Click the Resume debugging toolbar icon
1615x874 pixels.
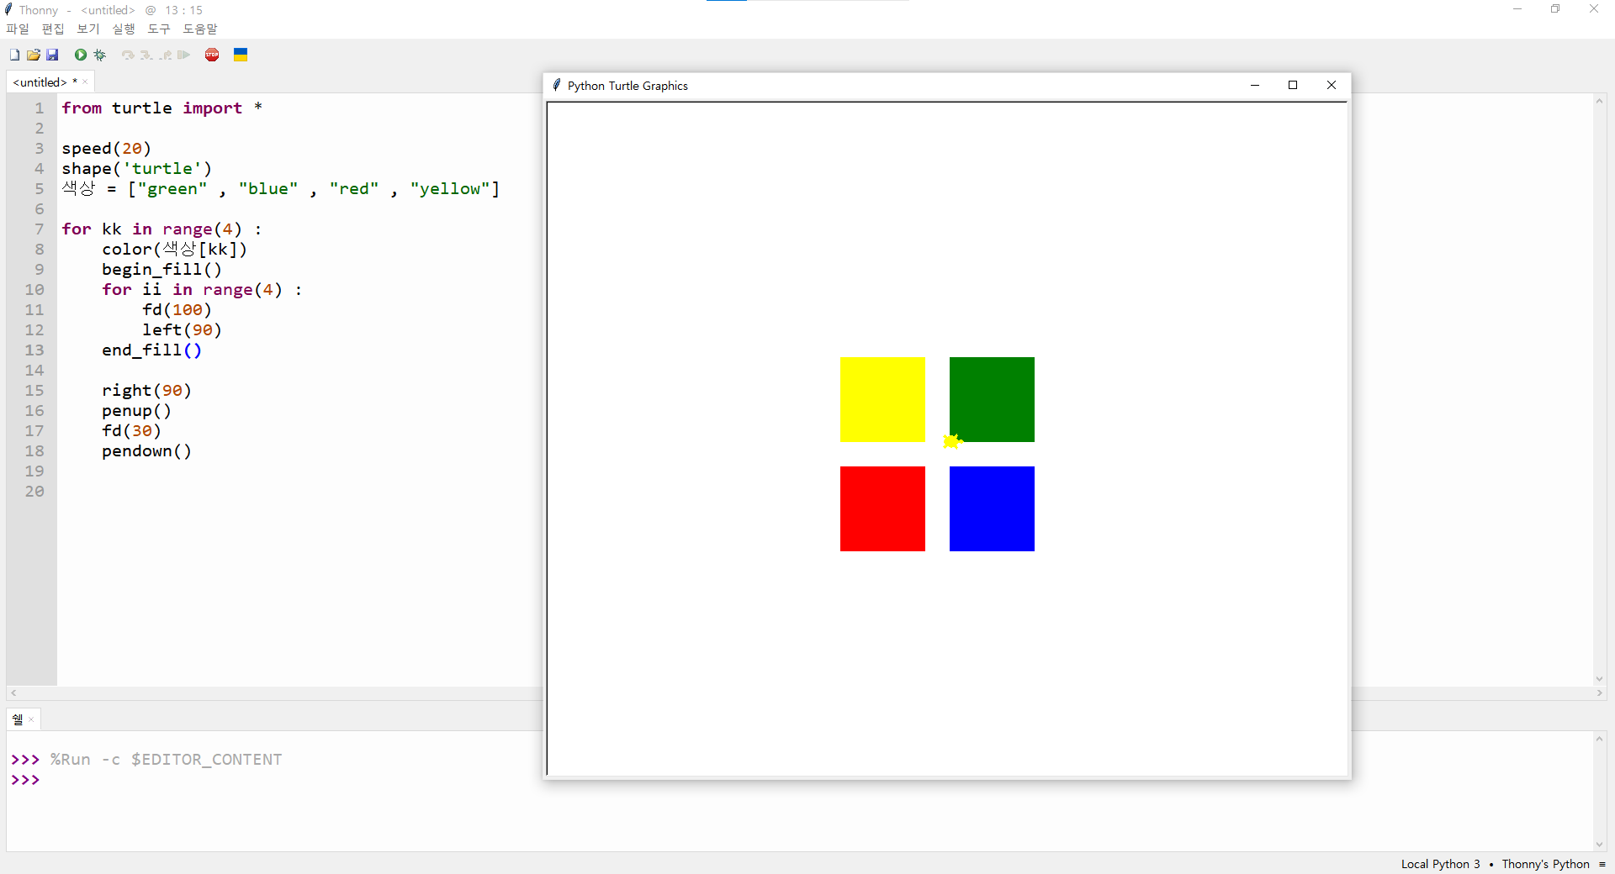(183, 55)
